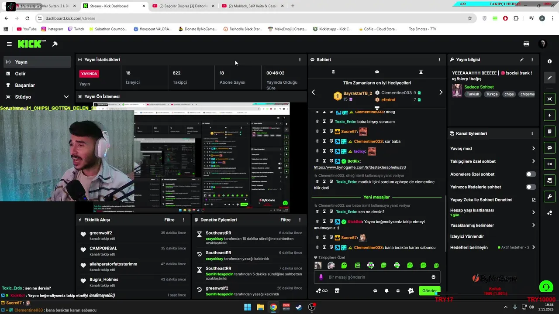Open Sohbet panel three-dot menu
559x314 pixels.
439,60
